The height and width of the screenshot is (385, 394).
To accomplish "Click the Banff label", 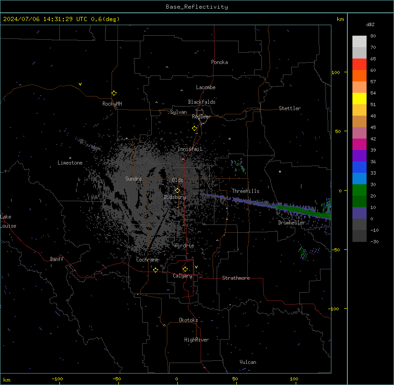I will 57,259.
